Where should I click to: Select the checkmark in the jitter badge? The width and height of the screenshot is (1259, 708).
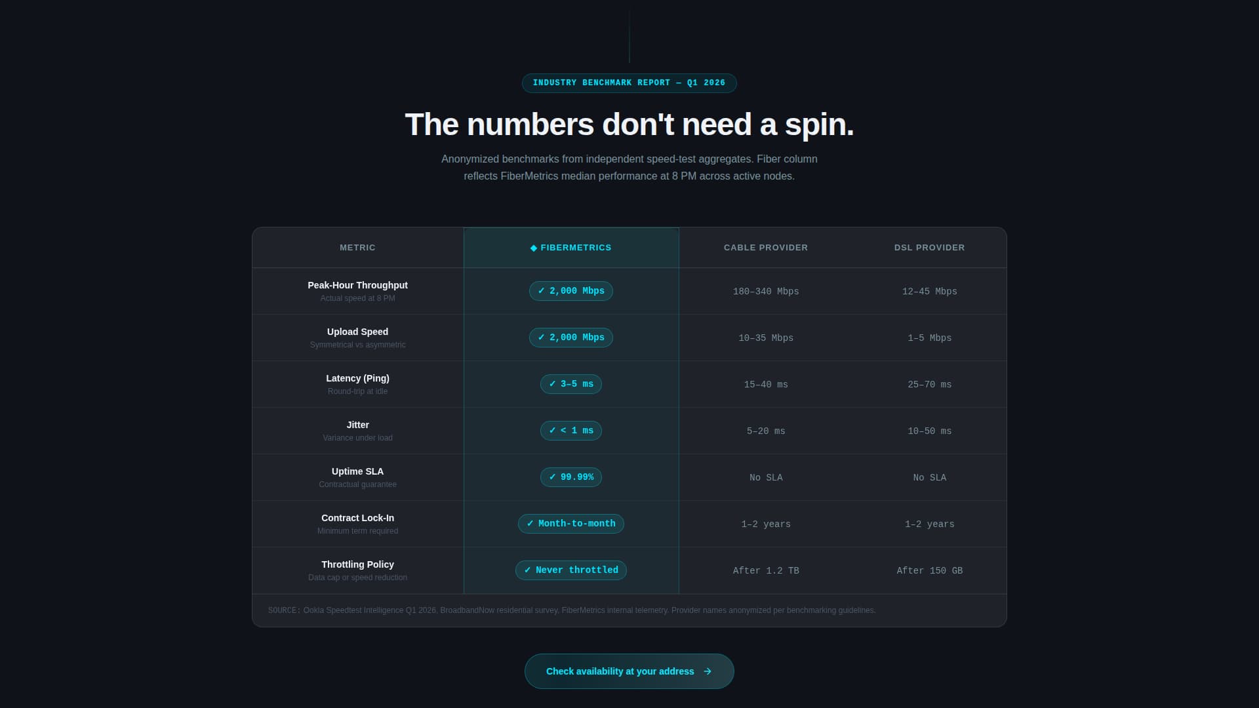(x=552, y=431)
